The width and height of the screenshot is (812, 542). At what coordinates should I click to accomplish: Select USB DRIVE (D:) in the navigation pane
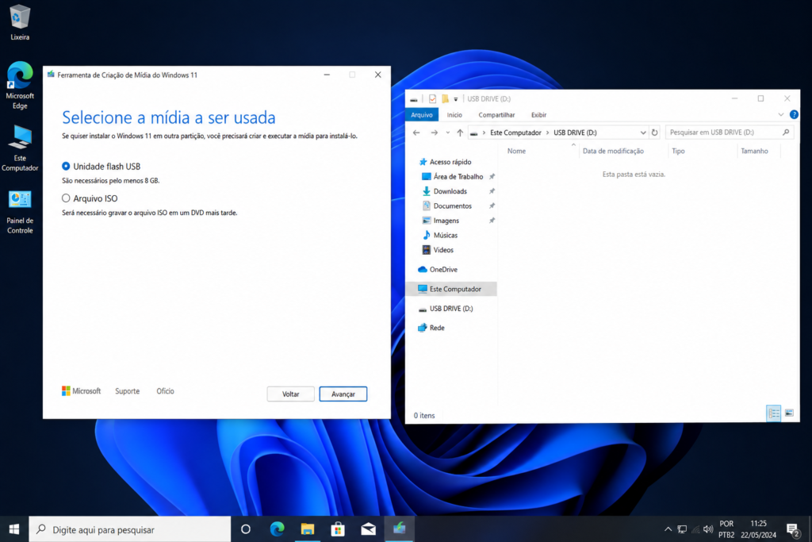click(446, 309)
